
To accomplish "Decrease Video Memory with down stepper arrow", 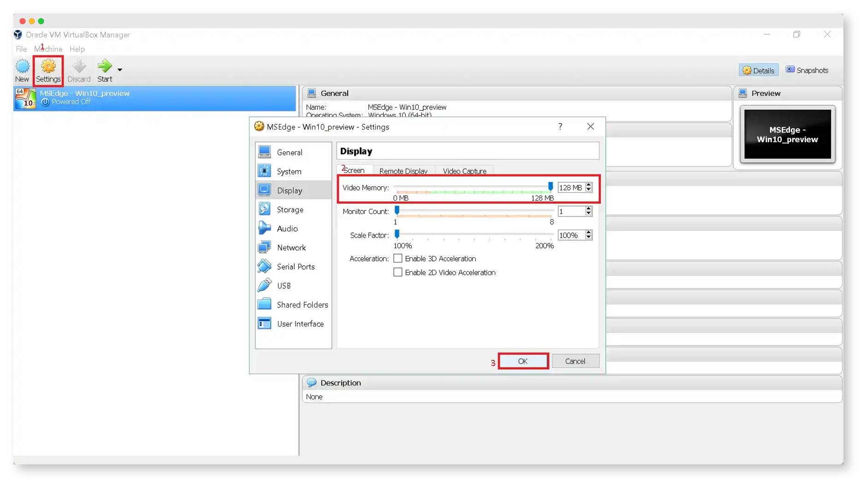I will click(x=588, y=190).
